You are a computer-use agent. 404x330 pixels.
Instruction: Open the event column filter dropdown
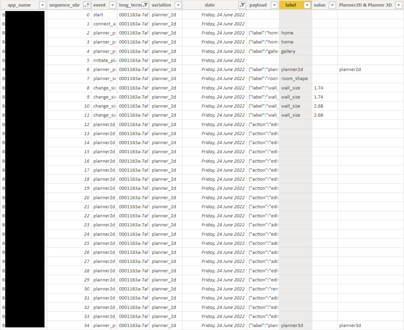click(112, 5)
